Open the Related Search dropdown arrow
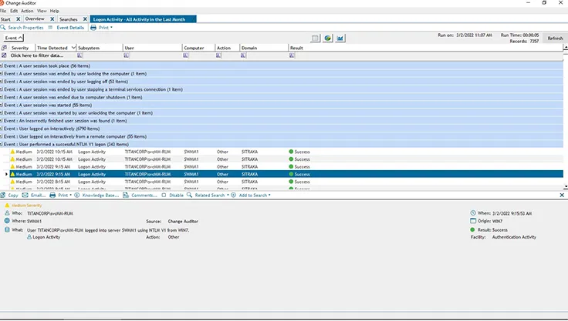The width and height of the screenshot is (568, 321). pyautogui.click(x=228, y=196)
